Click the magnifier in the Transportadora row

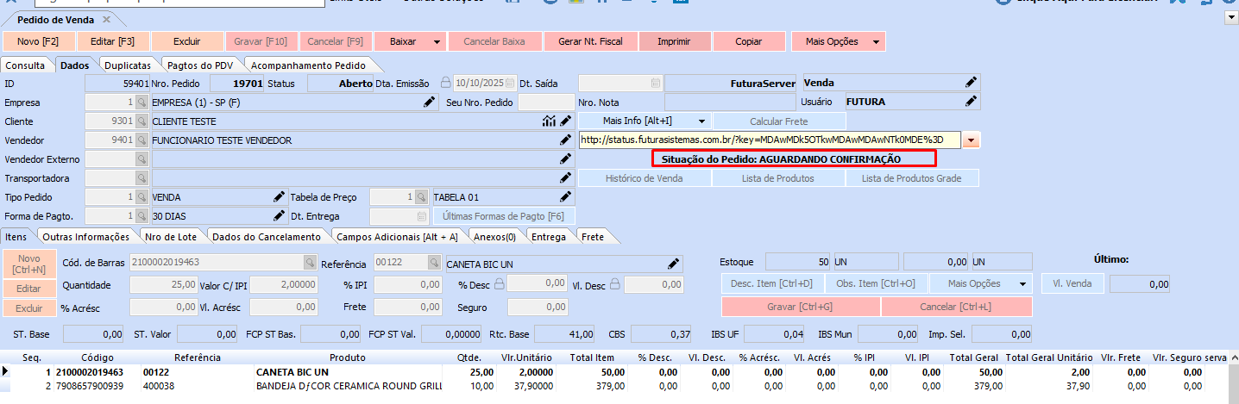[142, 178]
